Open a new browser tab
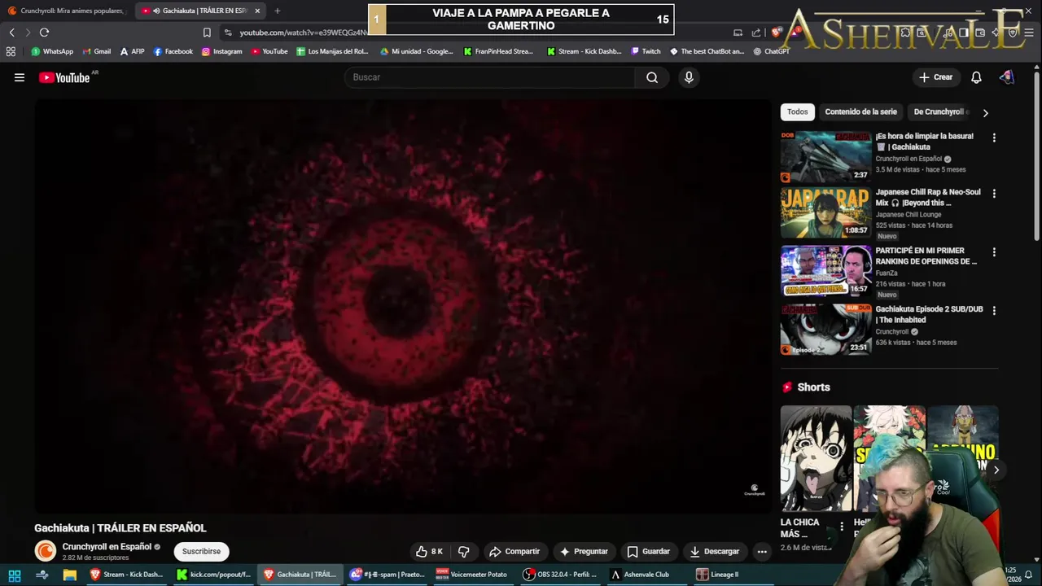Viewport: 1042px width, 586px height. (x=278, y=11)
